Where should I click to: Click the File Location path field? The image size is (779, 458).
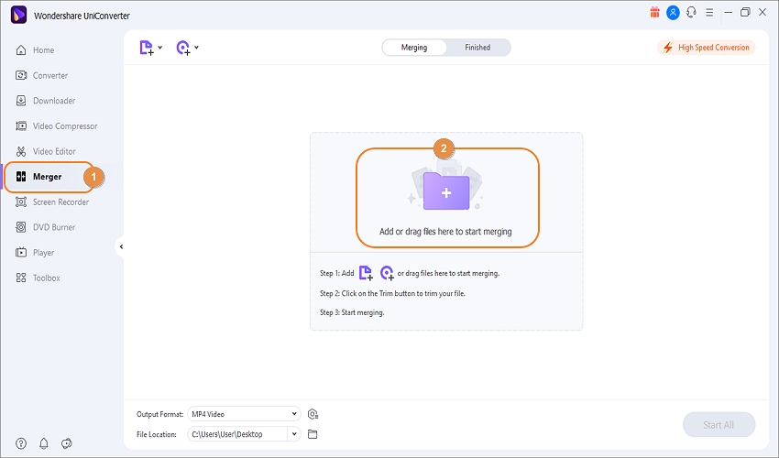237,434
